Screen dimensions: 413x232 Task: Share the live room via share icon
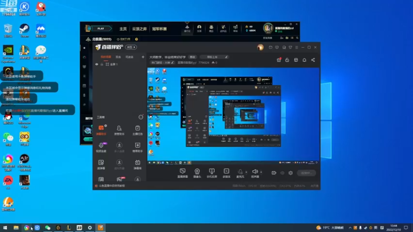(313, 60)
